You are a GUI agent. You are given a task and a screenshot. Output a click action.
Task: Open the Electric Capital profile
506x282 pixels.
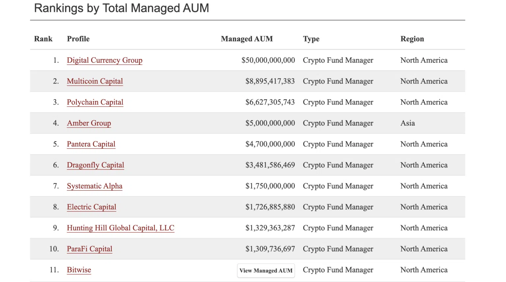point(92,207)
